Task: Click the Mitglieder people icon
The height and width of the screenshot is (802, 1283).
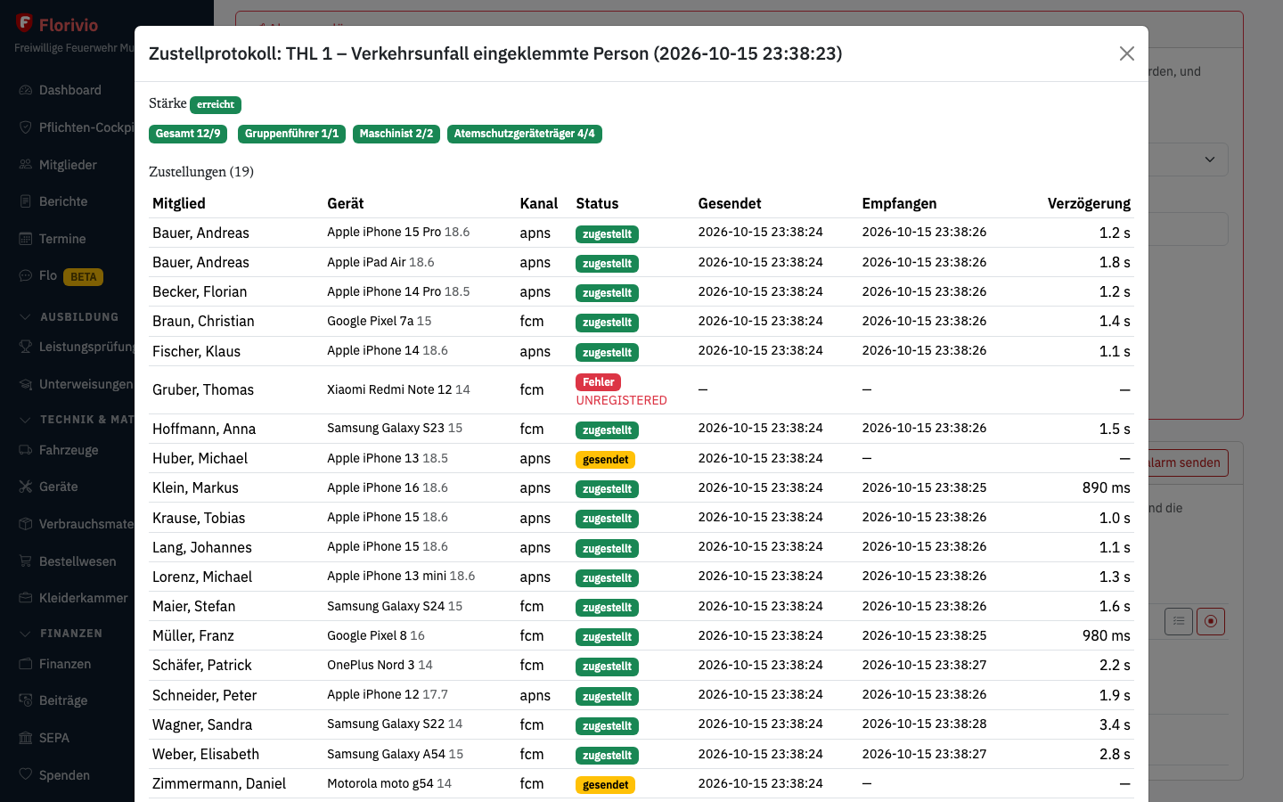Action: (x=26, y=165)
